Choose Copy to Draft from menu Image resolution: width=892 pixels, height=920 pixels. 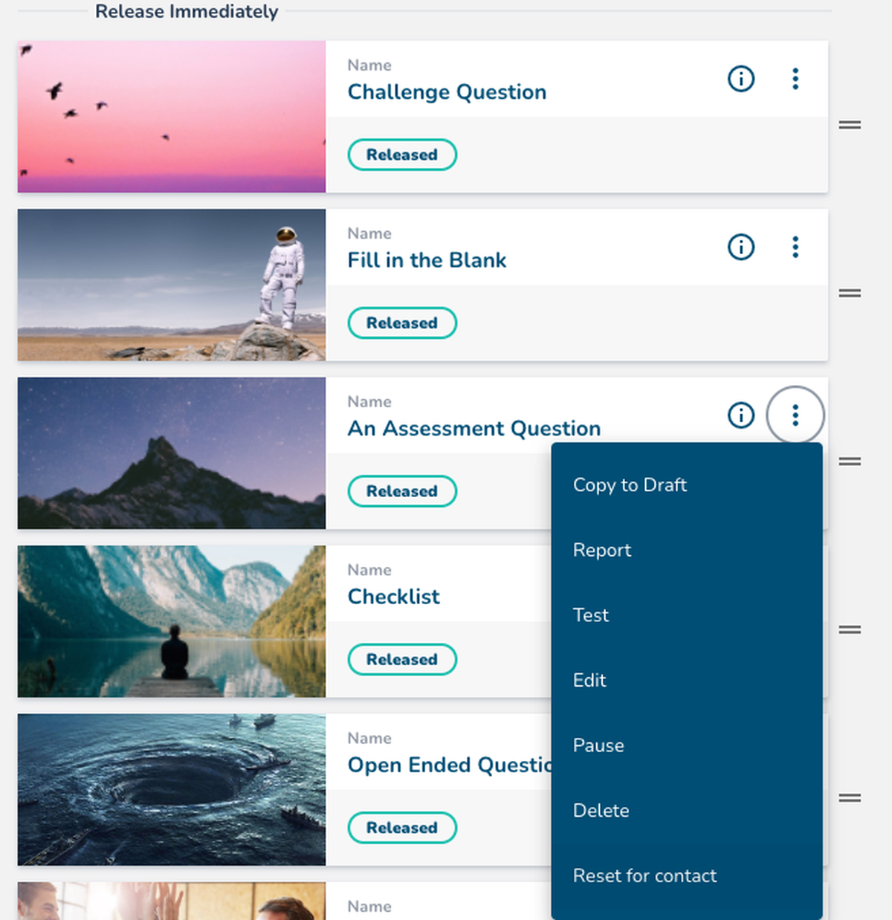pos(687,485)
